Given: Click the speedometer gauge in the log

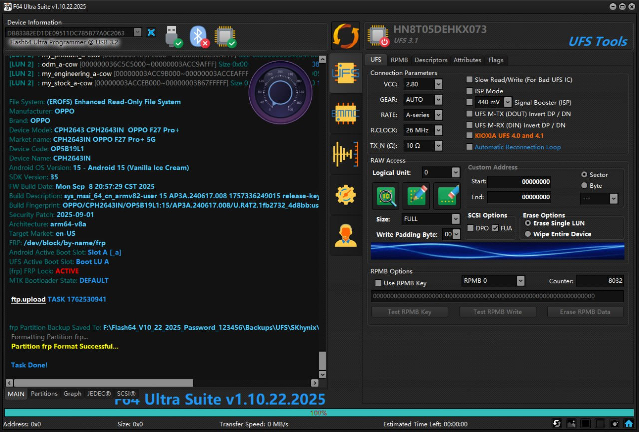Looking at the screenshot, I should (x=281, y=93).
